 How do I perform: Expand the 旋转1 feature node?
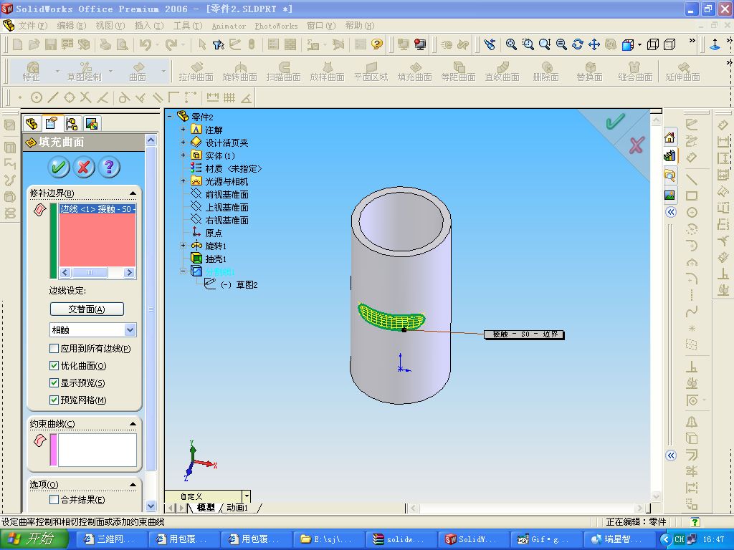click(183, 246)
